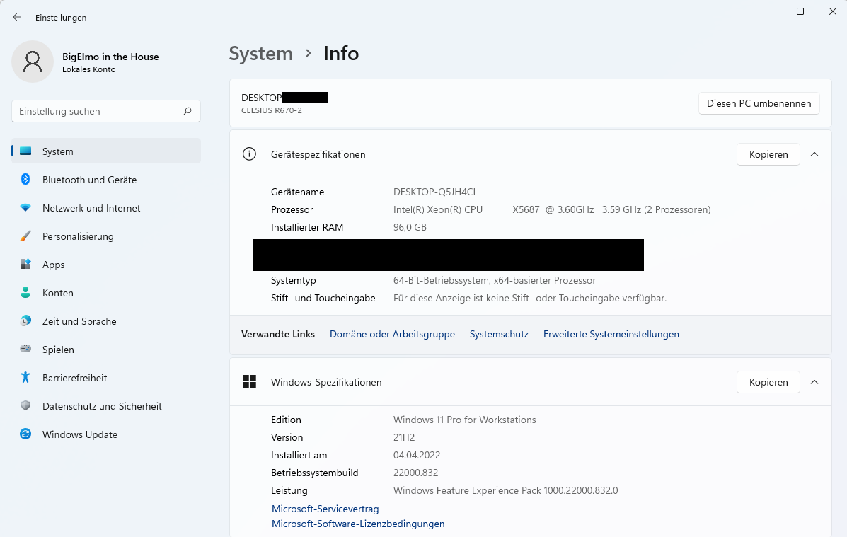
Task: Click the install date 04.04.2022
Action: pos(417,455)
